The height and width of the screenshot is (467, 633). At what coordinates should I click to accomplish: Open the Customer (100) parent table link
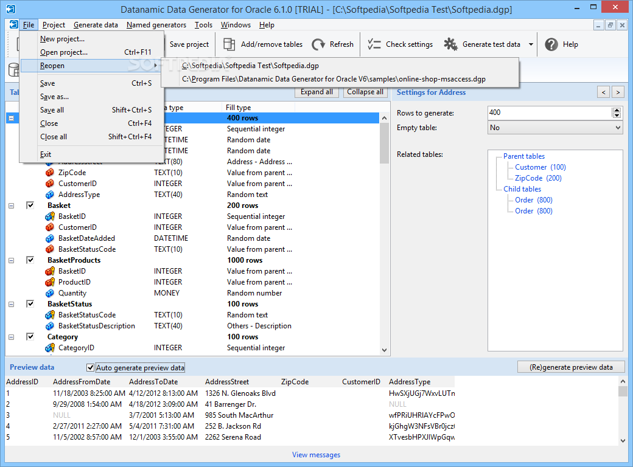click(540, 167)
